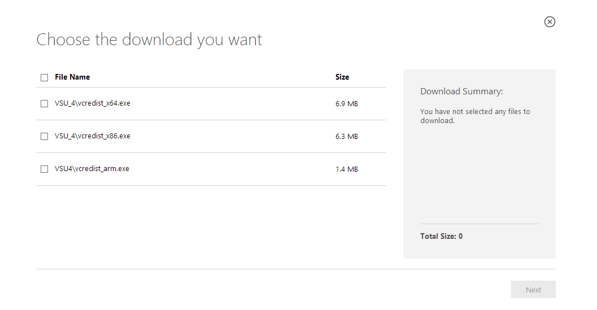This screenshot has width=597, height=310.
Task: Click the Download Summary heading
Action: 461,91
